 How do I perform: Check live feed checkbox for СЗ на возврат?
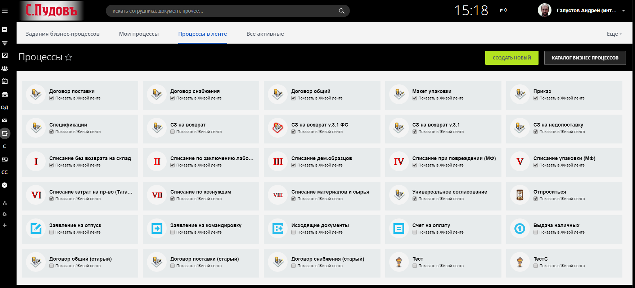[x=172, y=132]
